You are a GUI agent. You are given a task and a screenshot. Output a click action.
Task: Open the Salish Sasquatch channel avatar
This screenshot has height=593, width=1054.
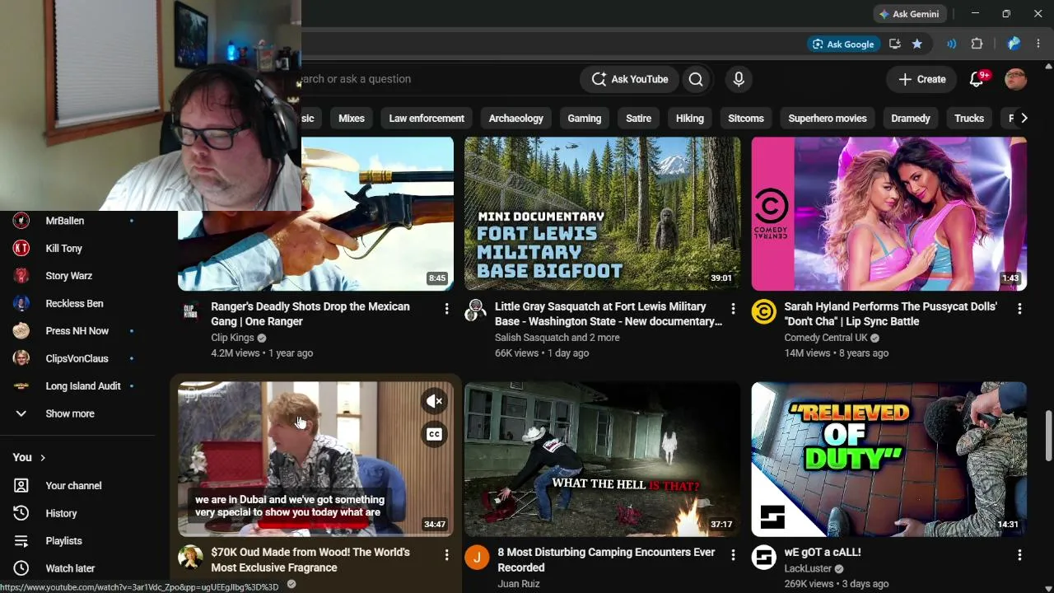point(476,311)
